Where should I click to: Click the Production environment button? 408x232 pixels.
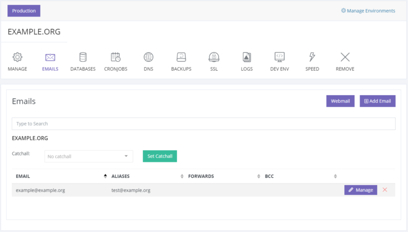pos(24,11)
